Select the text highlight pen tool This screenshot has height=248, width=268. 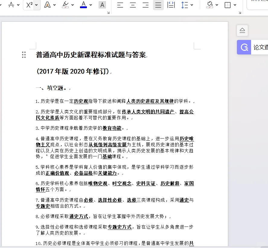[66, 5]
